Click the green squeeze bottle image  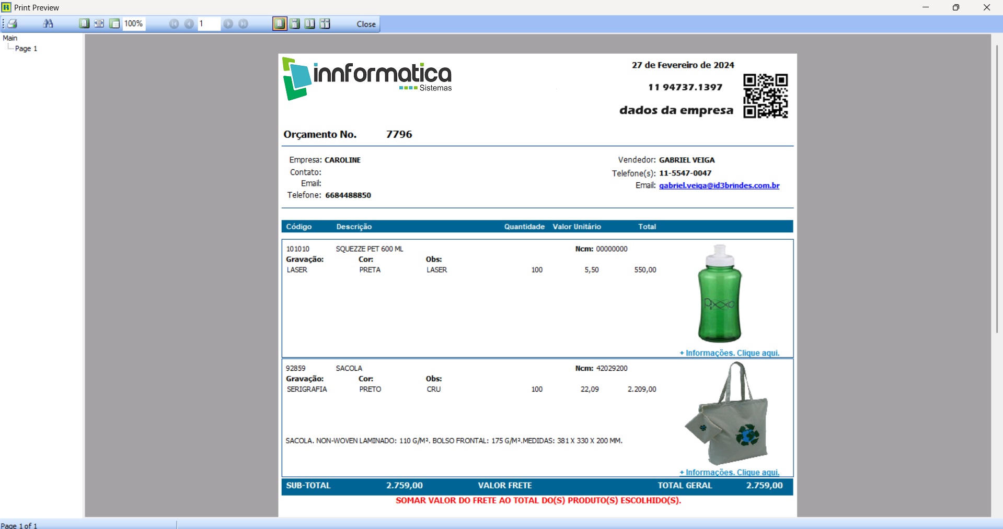pyautogui.click(x=720, y=293)
